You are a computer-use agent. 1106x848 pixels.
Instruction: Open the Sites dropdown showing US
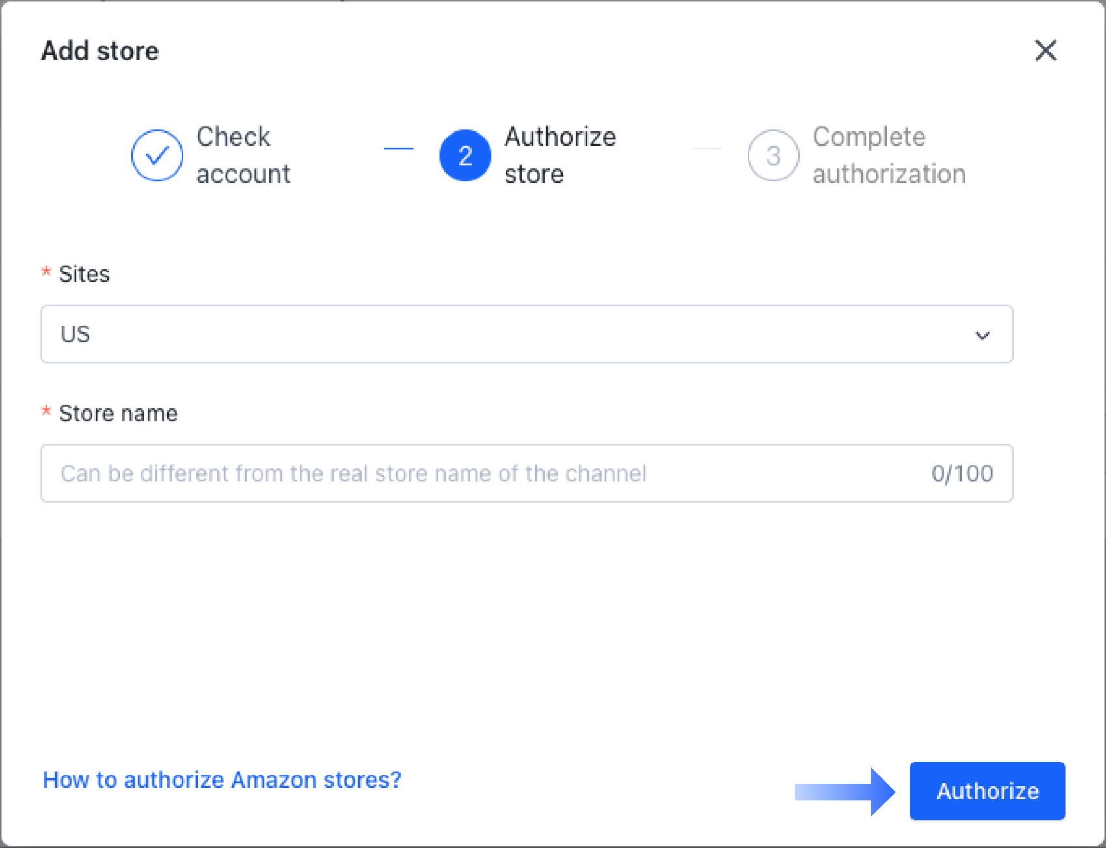pos(507,334)
